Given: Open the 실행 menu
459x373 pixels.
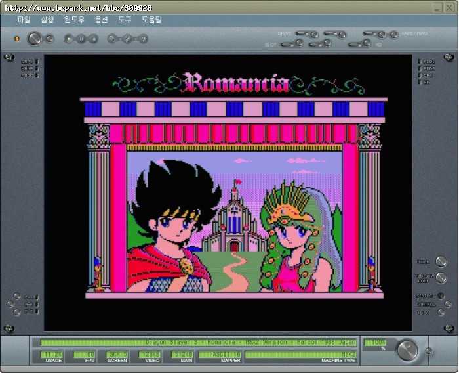Looking at the screenshot, I should (x=47, y=20).
